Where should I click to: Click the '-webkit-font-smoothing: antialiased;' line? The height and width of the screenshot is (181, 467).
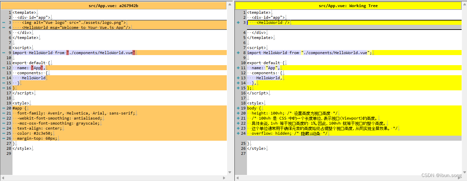pyautogui.click(x=120, y=118)
